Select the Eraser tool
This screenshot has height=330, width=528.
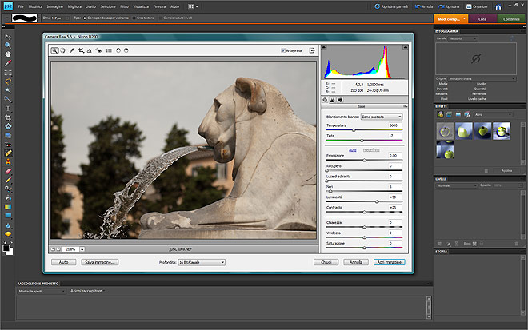click(8, 171)
